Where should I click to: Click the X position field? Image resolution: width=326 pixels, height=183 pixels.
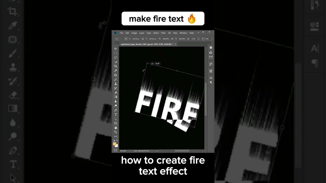(136, 39)
